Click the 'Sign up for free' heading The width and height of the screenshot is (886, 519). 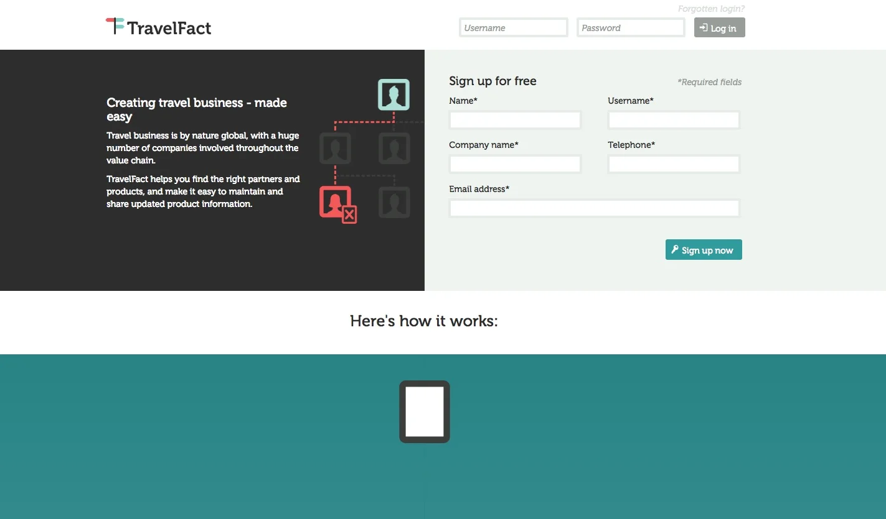(492, 81)
